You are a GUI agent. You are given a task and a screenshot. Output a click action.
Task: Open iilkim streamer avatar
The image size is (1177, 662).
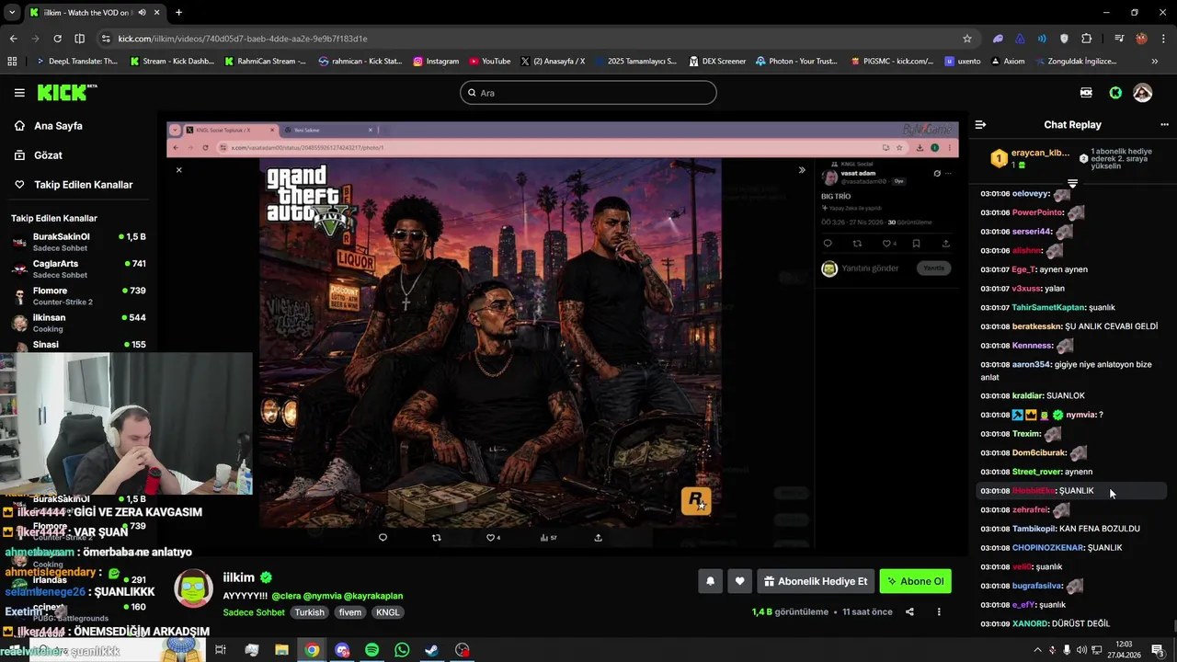point(194,588)
